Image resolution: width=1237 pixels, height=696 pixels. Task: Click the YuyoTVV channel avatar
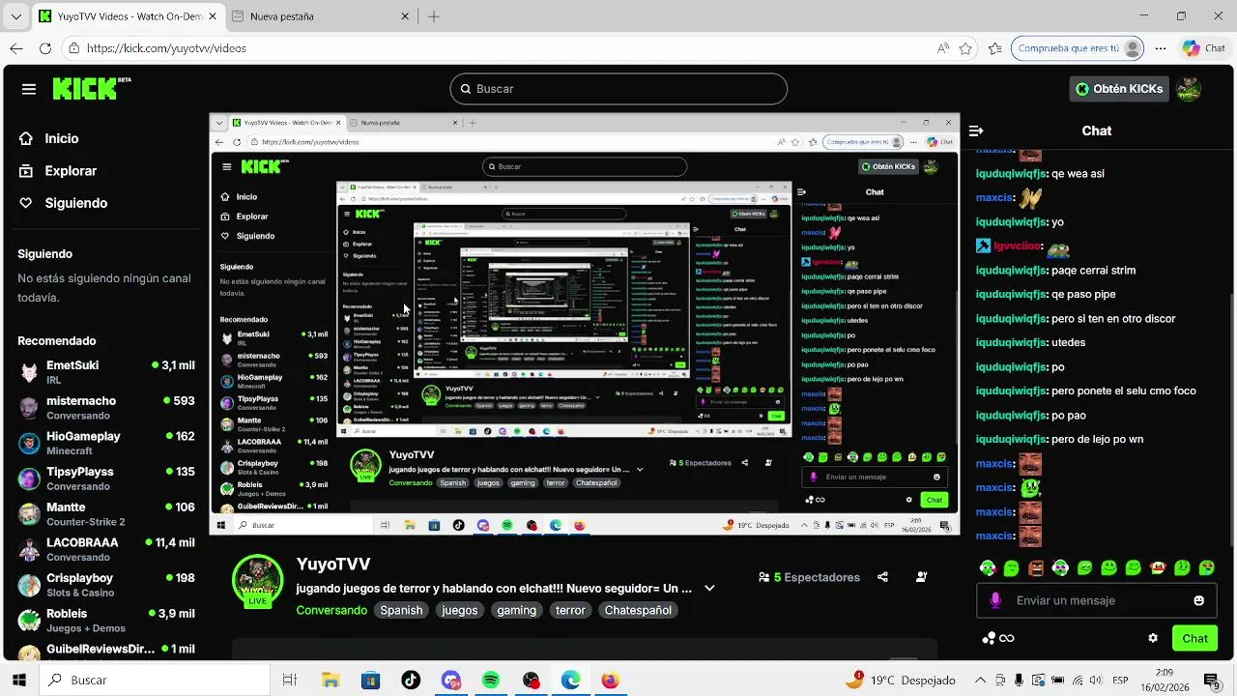(257, 581)
